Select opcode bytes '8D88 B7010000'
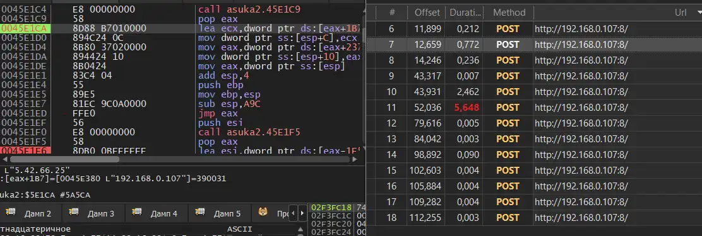 (109, 28)
